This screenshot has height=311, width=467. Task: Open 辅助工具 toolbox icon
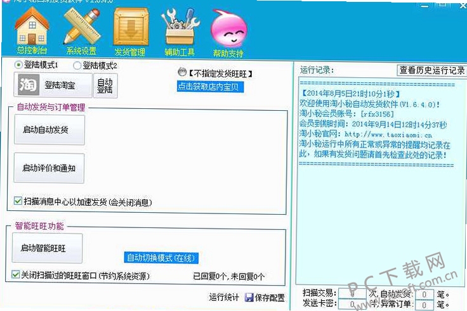(180, 27)
